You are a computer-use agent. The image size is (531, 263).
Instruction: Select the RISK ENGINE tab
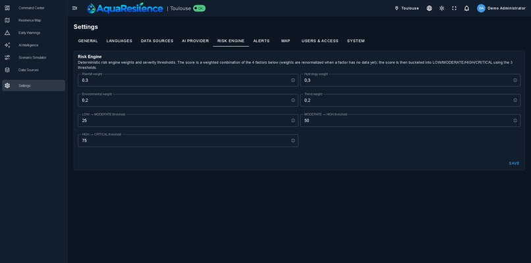point(231,41)
